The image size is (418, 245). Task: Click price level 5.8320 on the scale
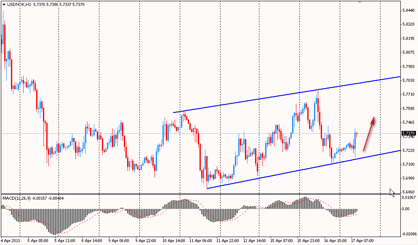[409, 24]
